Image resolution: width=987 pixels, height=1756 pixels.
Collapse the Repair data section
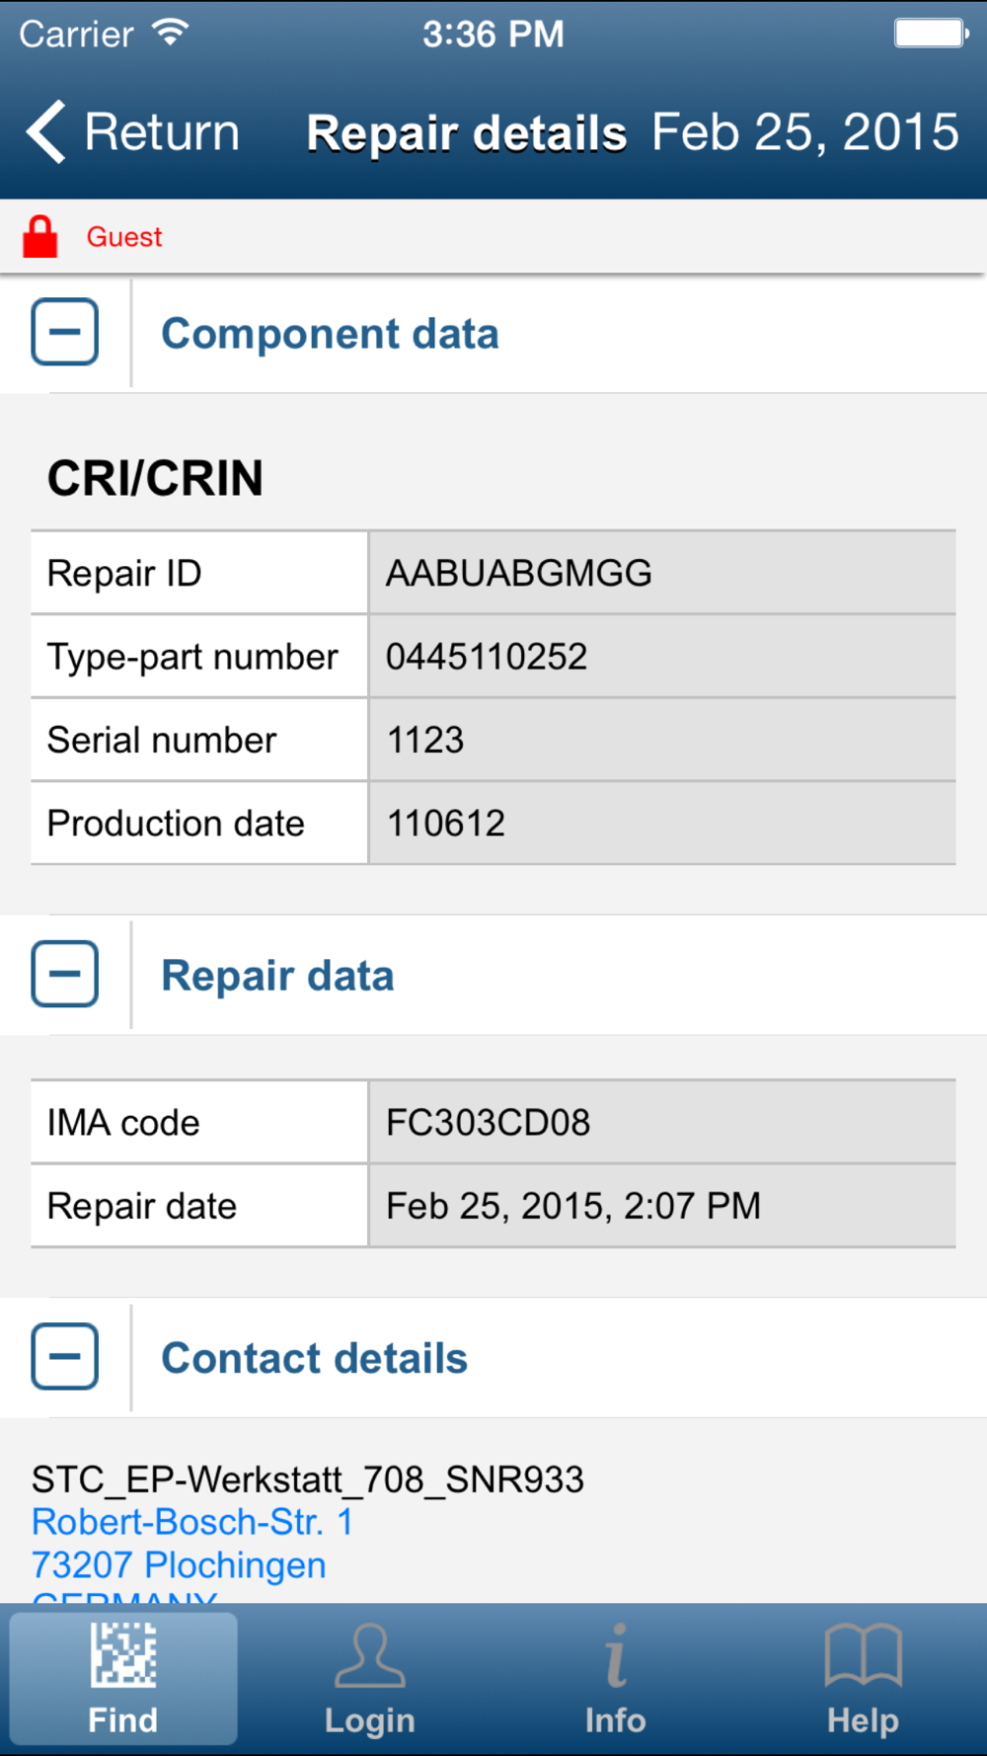[x=65, y=974]
